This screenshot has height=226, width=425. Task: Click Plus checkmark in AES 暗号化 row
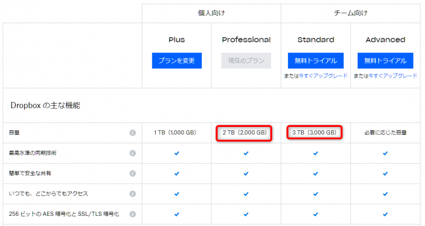tap(177, 214)
